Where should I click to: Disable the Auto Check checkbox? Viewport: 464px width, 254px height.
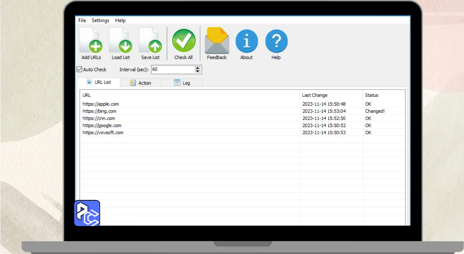point(79,69)
